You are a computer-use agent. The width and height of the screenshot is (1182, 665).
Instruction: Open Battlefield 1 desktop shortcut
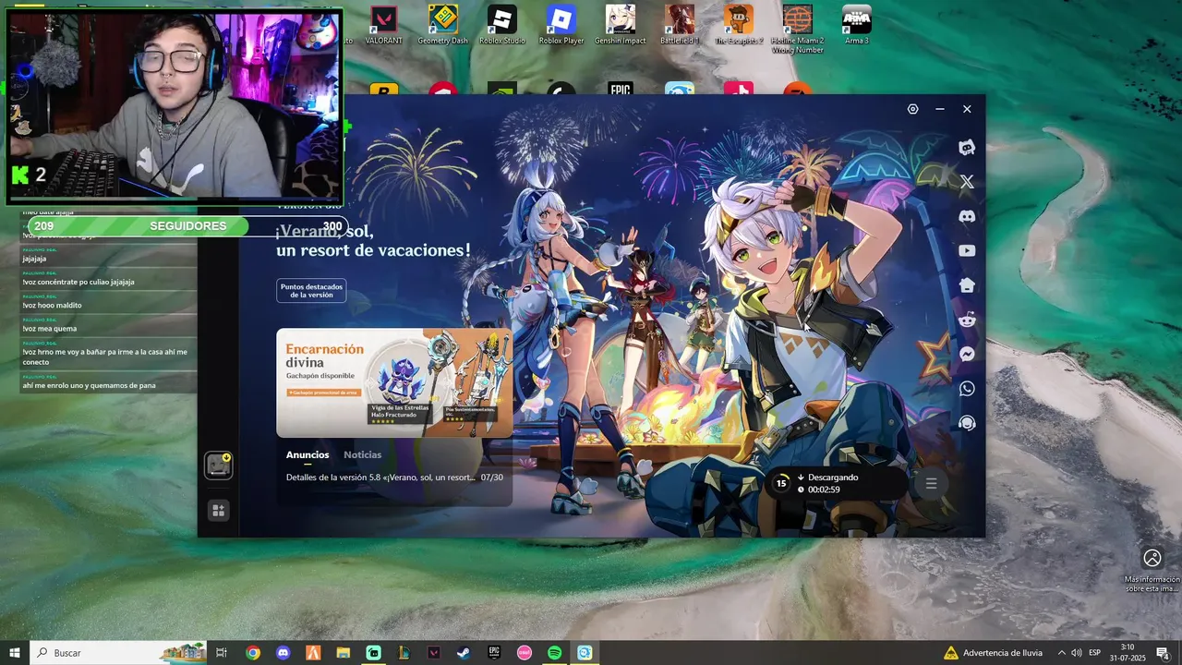coord(680,25)
